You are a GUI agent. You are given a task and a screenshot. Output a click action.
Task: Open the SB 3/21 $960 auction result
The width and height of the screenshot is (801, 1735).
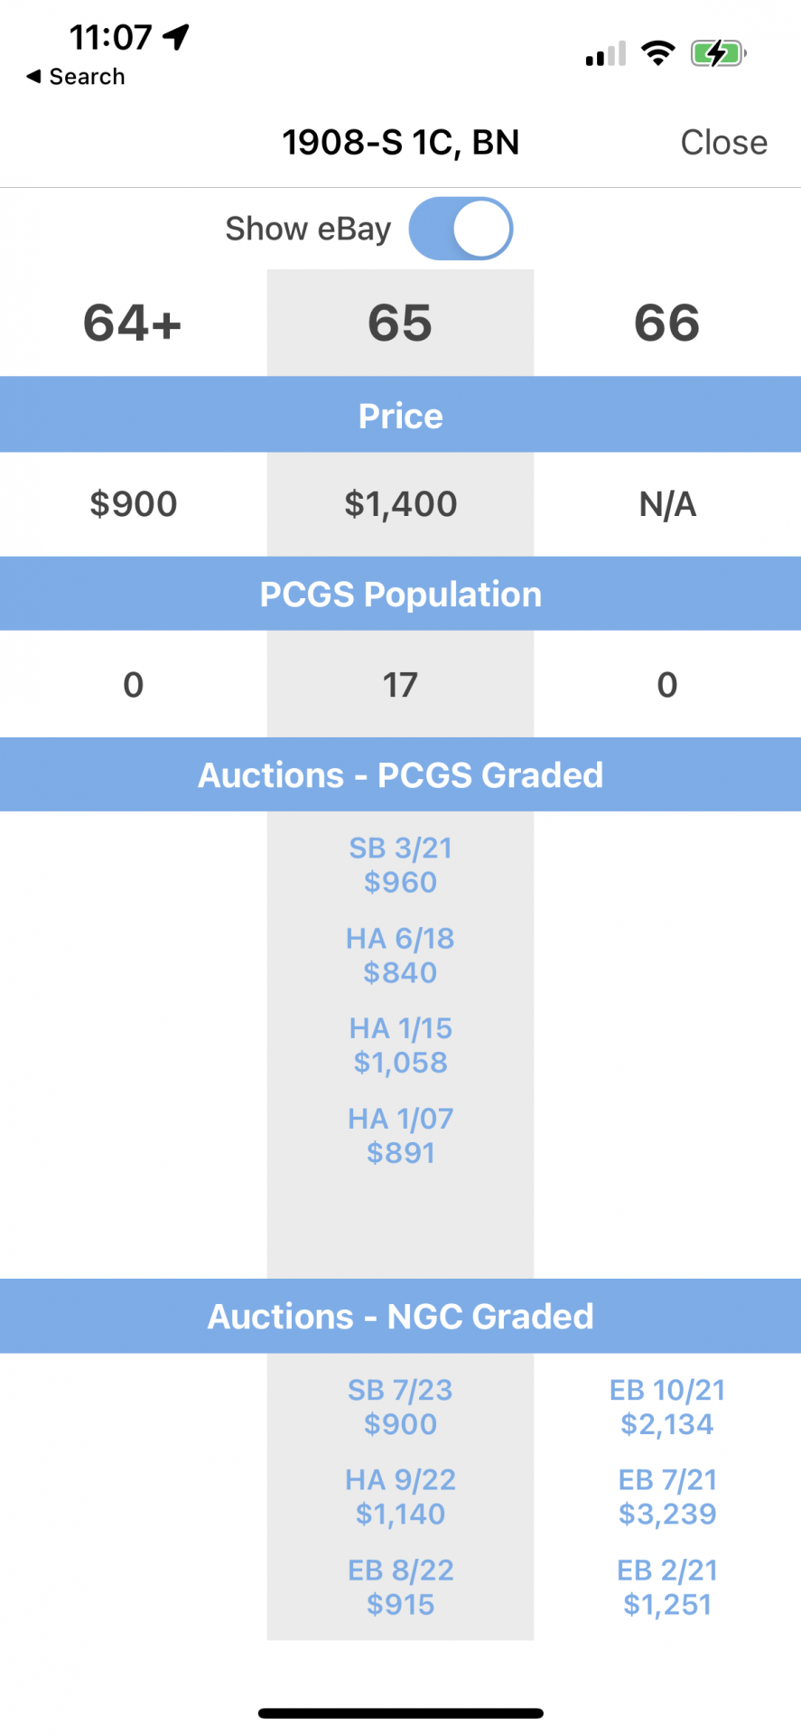(400, 865)
